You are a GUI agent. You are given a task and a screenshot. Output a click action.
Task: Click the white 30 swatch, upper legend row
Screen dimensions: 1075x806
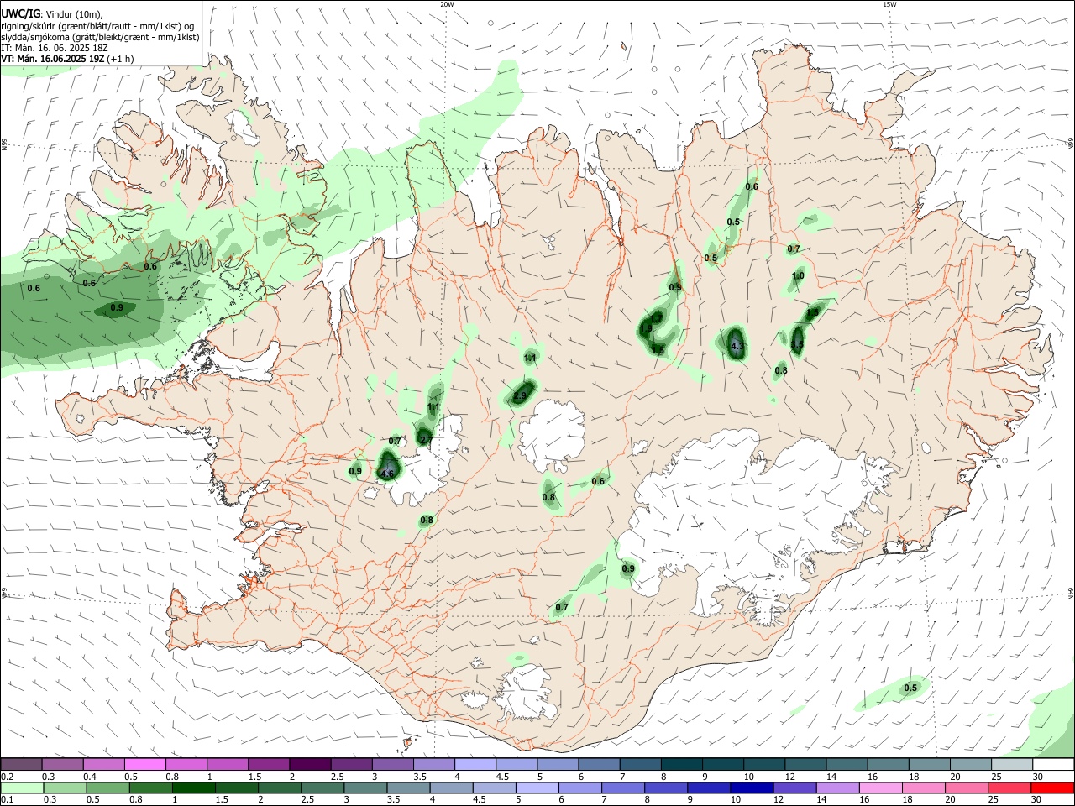[x=1053, y=765]
